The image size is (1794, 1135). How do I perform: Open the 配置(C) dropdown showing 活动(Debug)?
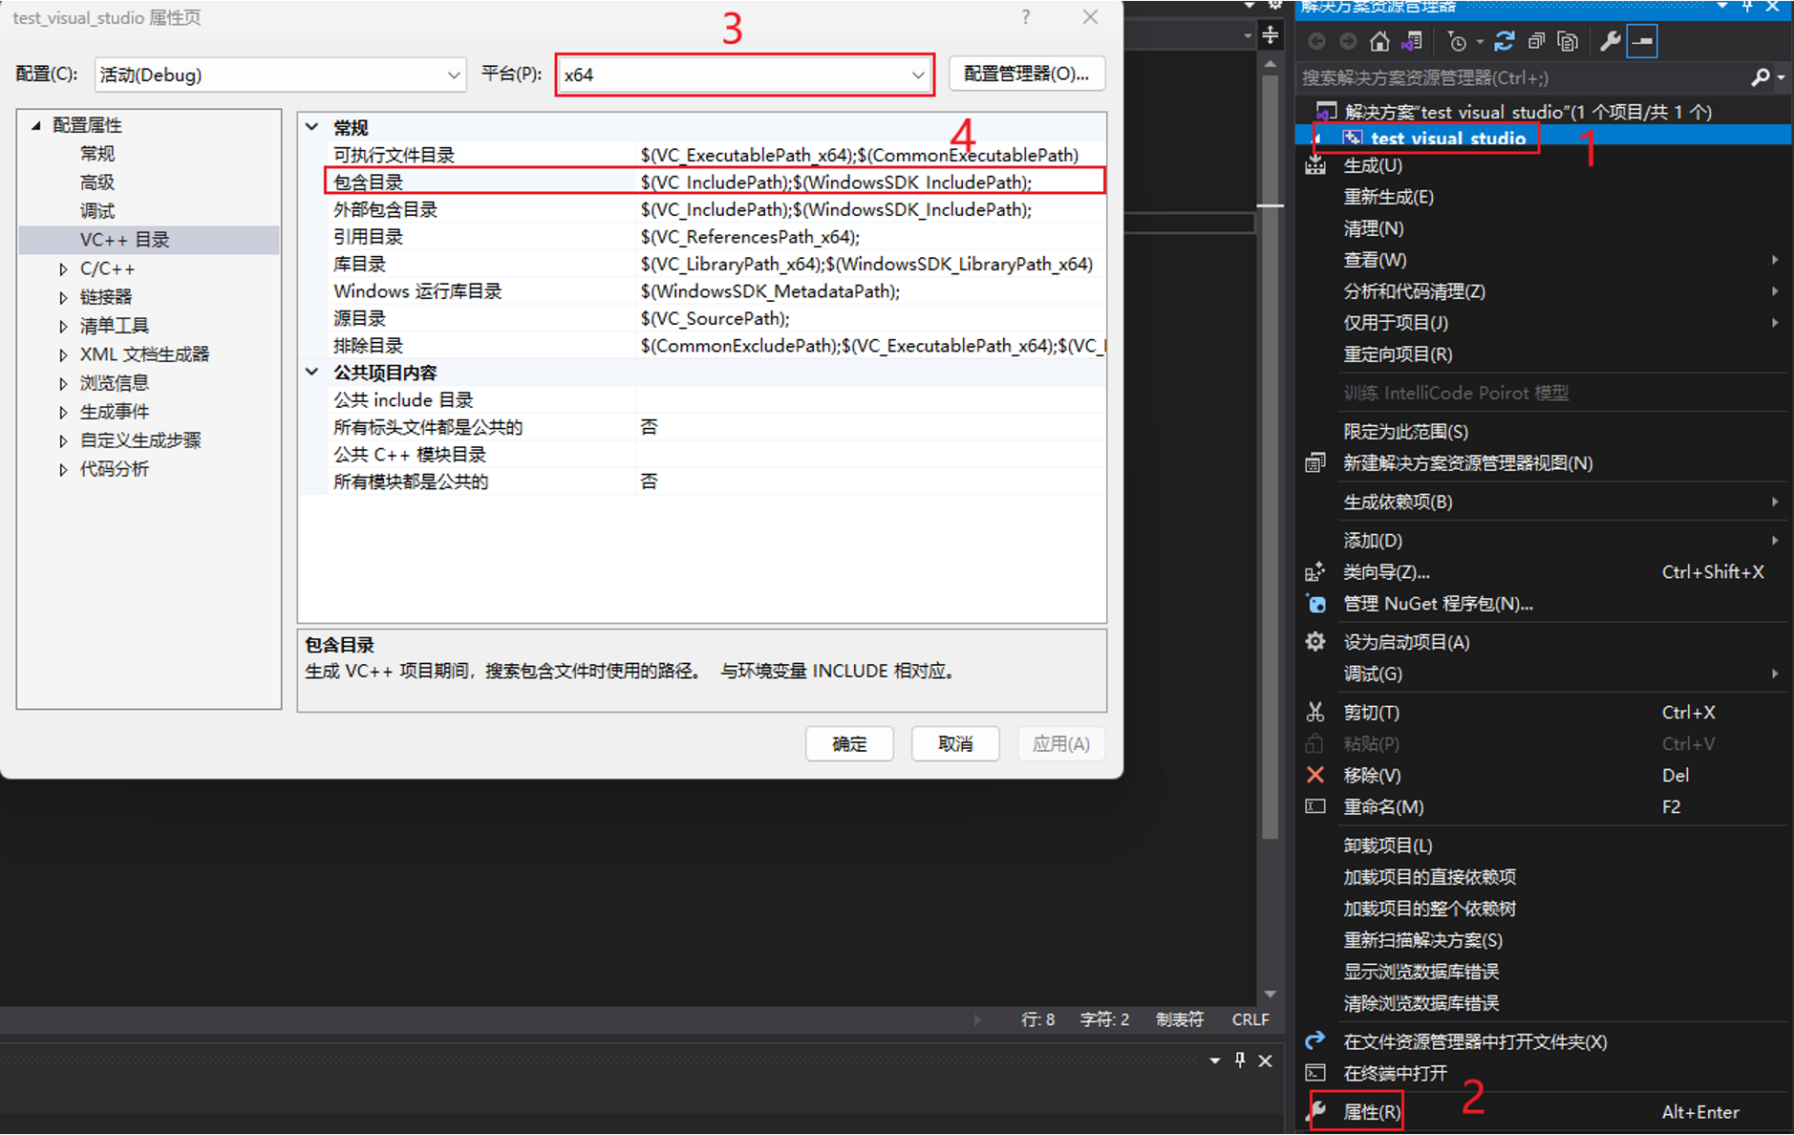(280, 75)
